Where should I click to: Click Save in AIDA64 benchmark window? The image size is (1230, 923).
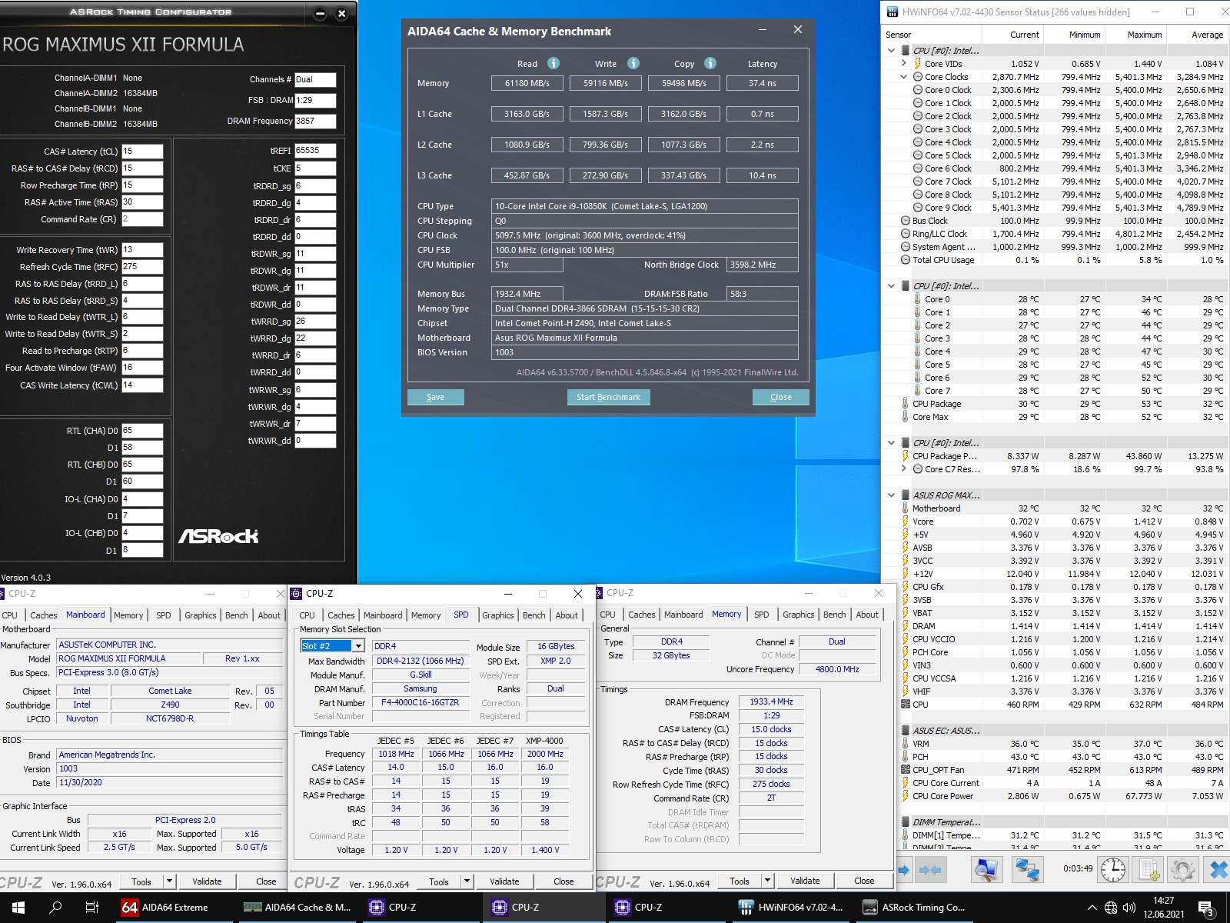click(435, 397)
